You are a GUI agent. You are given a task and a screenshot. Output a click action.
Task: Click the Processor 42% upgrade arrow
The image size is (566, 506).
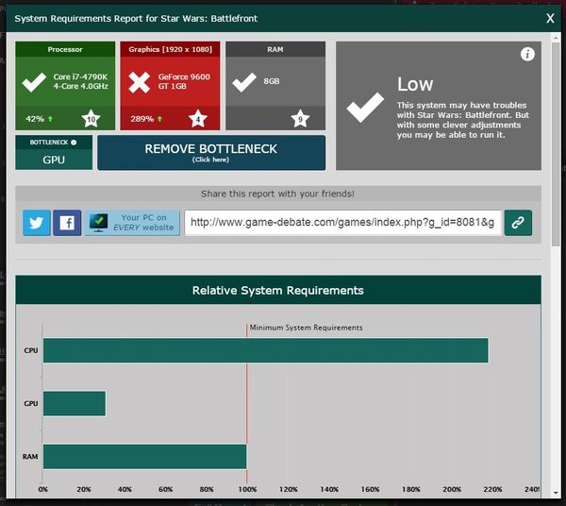point(50,118)
